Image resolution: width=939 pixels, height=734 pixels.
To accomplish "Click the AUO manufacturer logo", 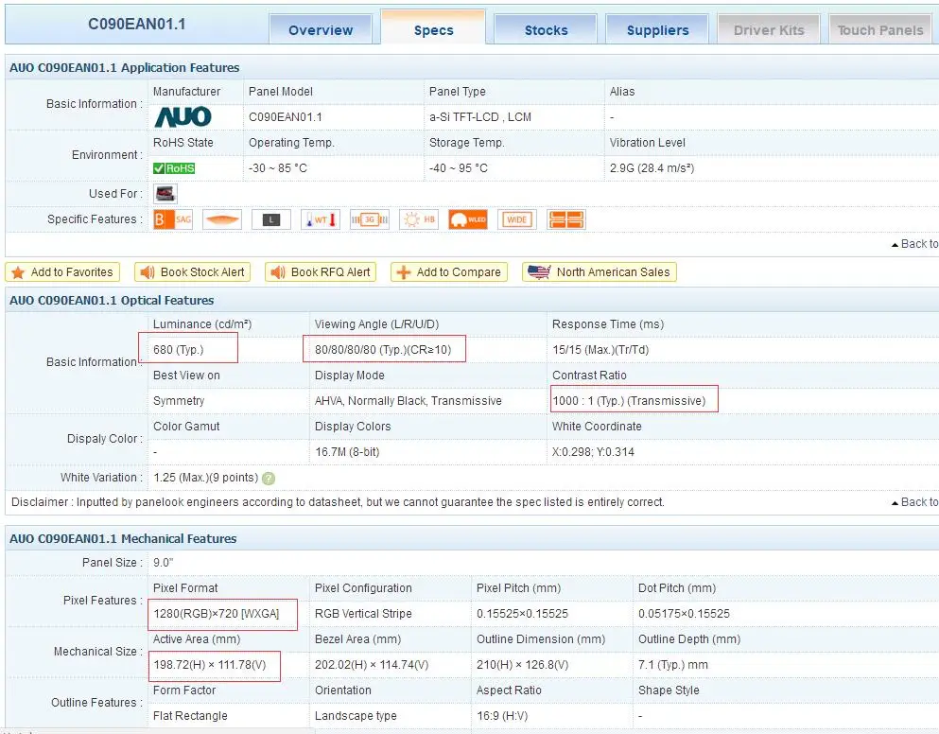I will pyautogui.click(x=183, y=117).
